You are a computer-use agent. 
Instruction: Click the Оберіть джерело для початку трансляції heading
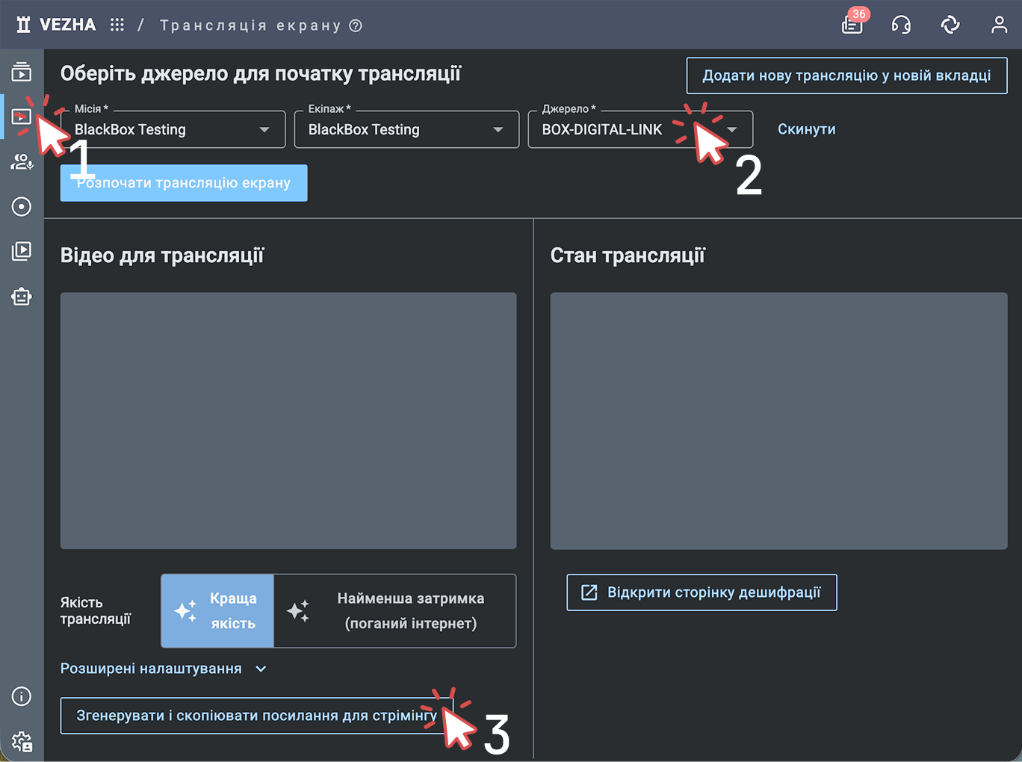[x=261, y=74]
